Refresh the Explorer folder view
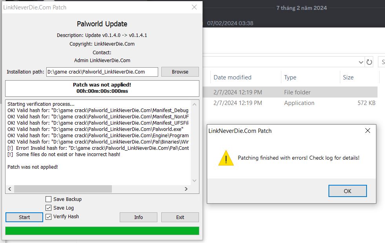Image resolution: width=385 pixels, height=243 pixels. pos(369,62)
